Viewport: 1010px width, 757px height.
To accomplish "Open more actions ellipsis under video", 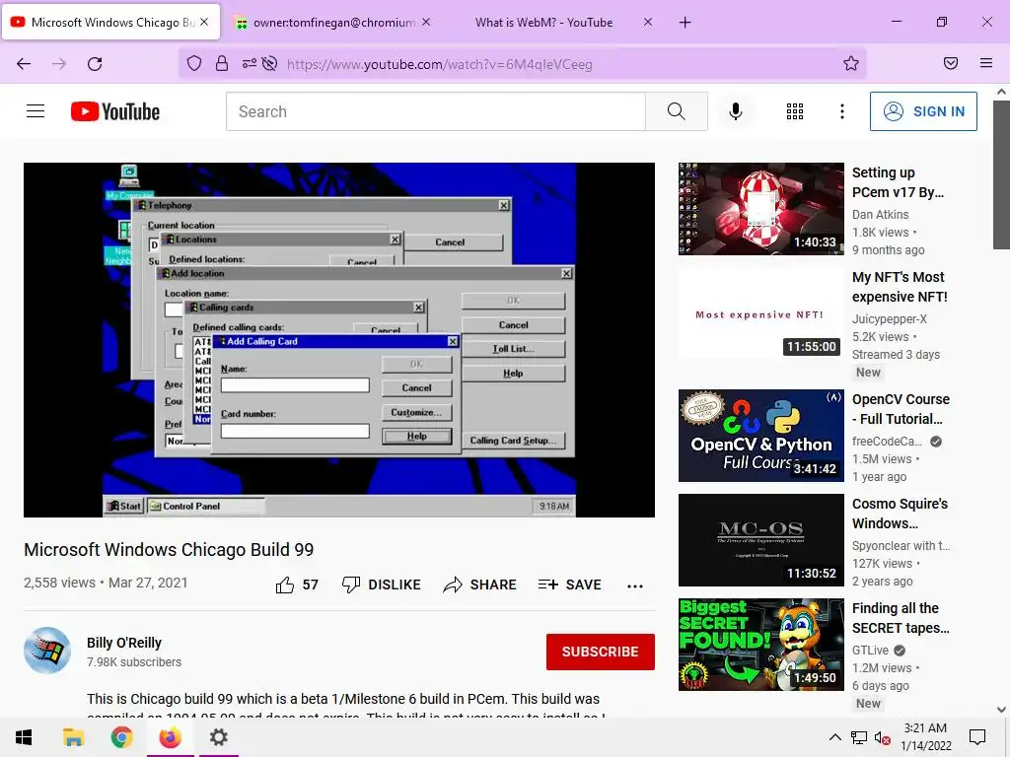I will click(635, 585).
